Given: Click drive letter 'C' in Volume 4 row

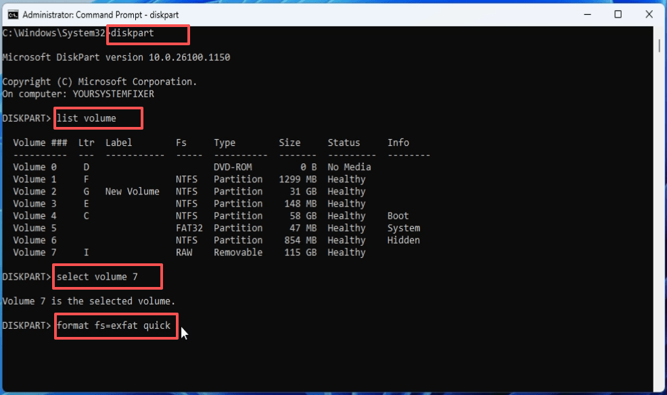Looking at the screenshot, I should click(x=87, y=216).
